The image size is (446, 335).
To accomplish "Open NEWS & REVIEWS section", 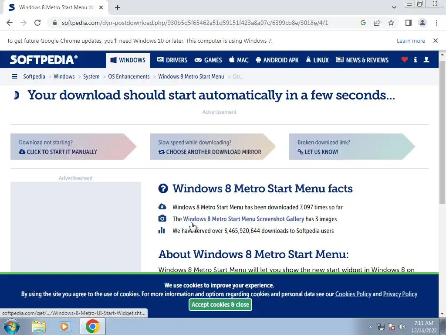I will (362, 60).
